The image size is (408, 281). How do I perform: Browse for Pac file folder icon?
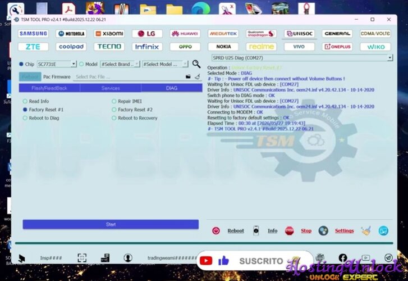click(188, 76)
